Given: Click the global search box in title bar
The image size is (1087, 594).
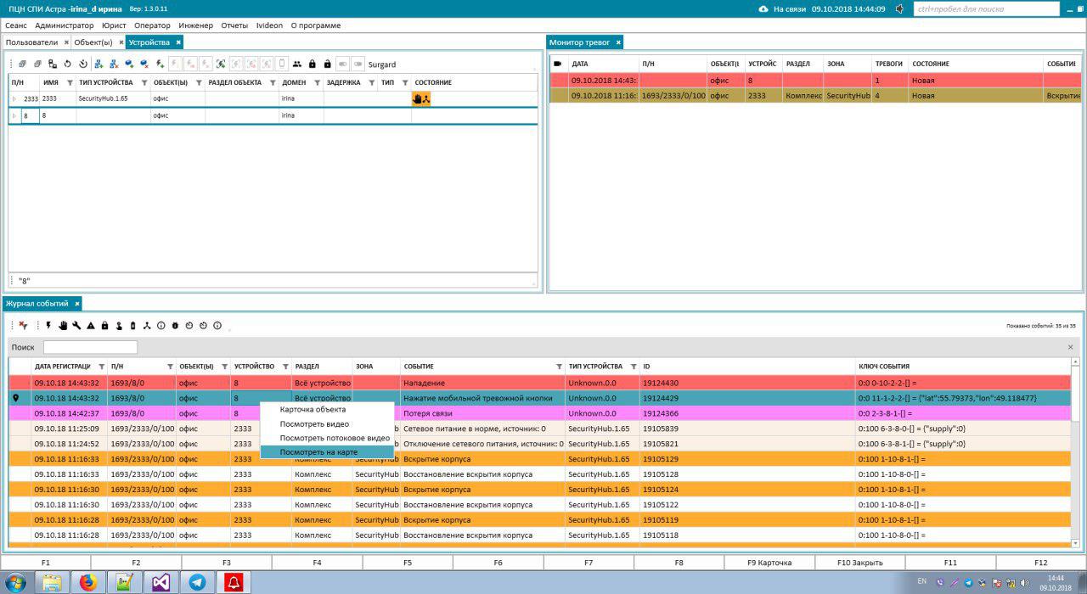Looking at the screenshot, I should pyautogui.click(x=987, y=8).
